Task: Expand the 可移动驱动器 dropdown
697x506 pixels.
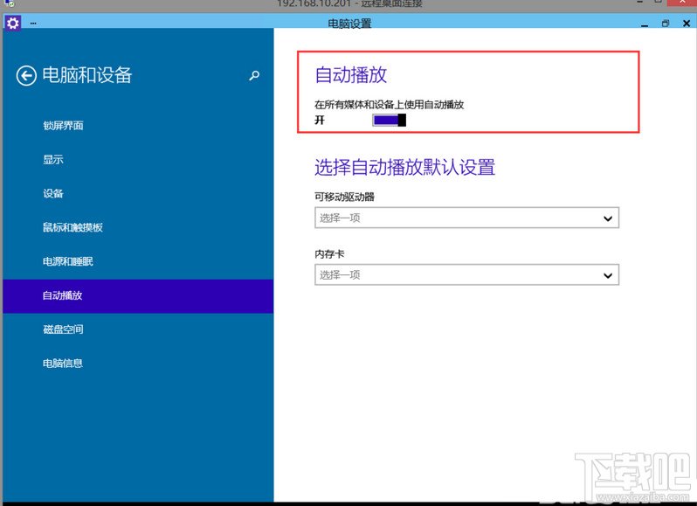Action: coord(466,218)
